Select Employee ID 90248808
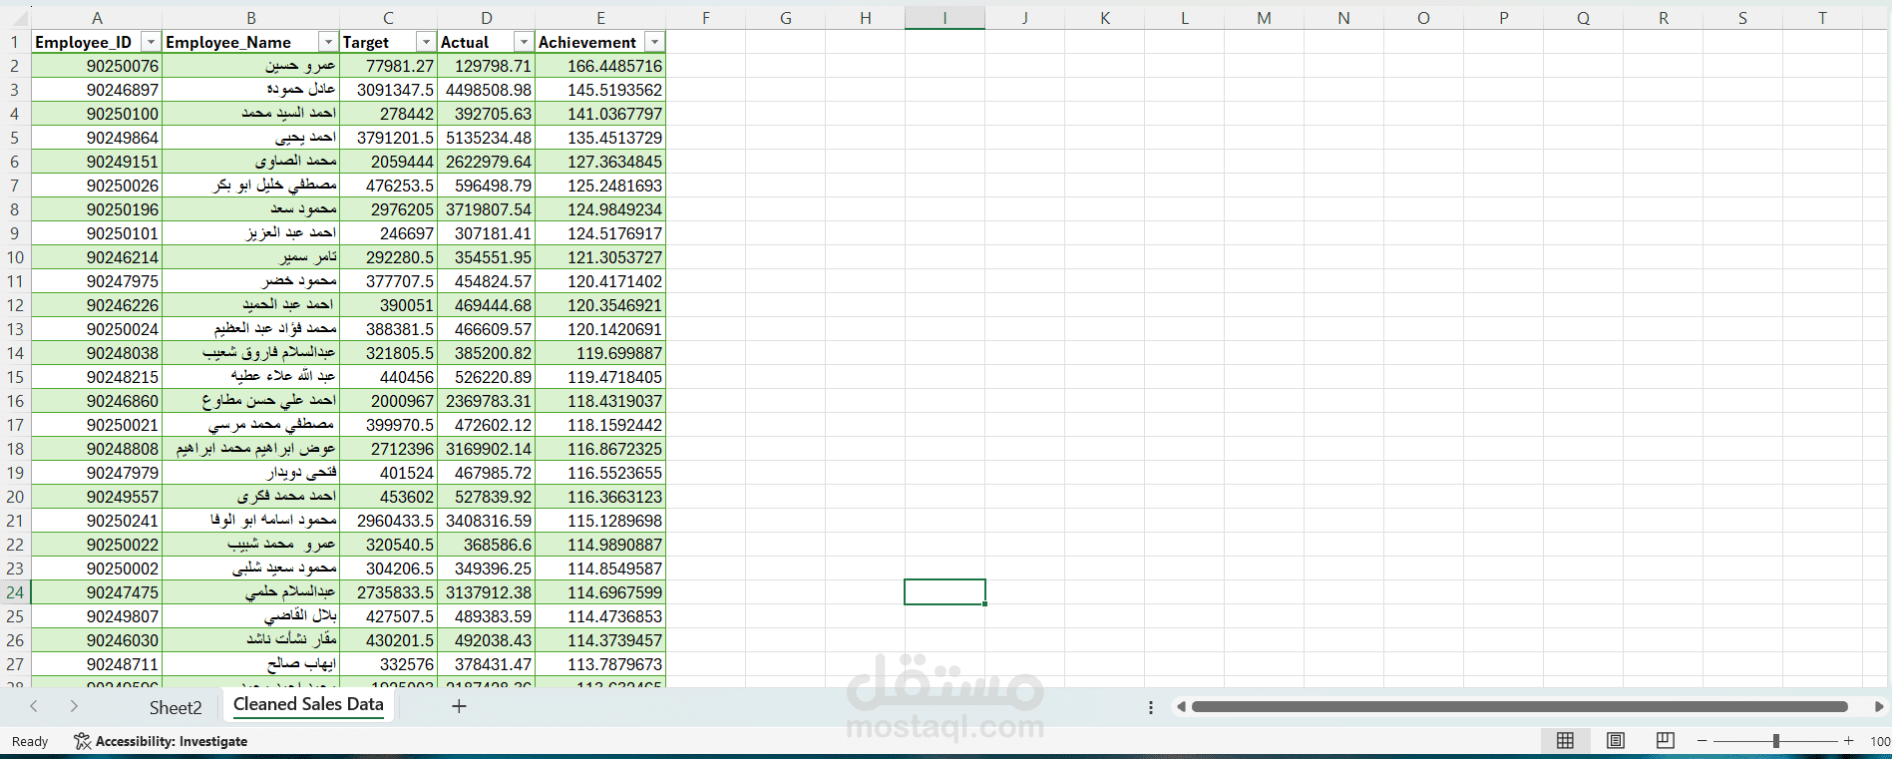 coord(97,449)
